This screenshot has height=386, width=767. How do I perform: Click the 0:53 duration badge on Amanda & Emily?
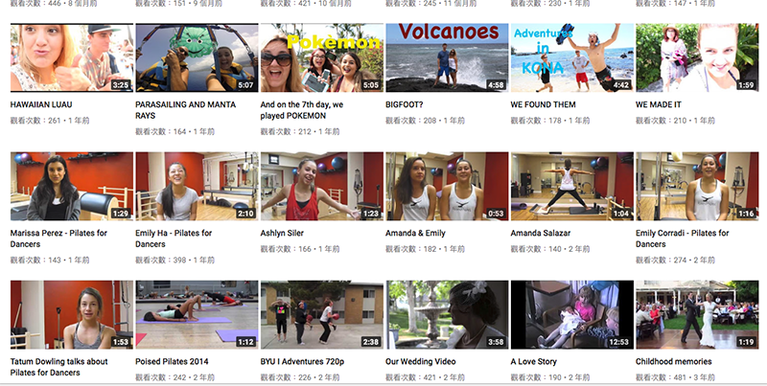496,214
